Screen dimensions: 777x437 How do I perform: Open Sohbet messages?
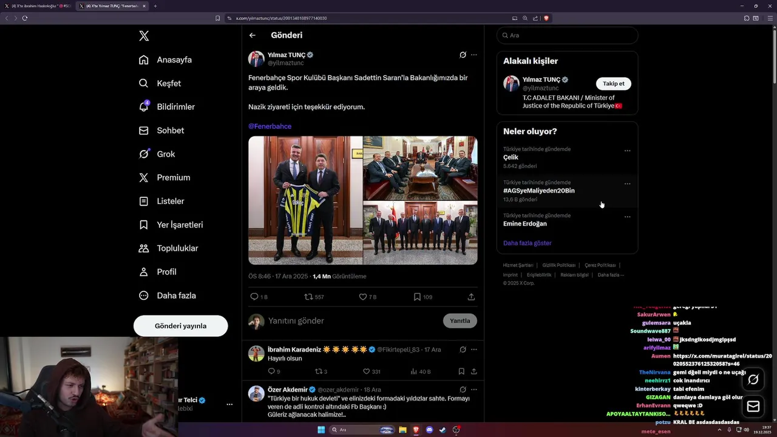(161, 130)
